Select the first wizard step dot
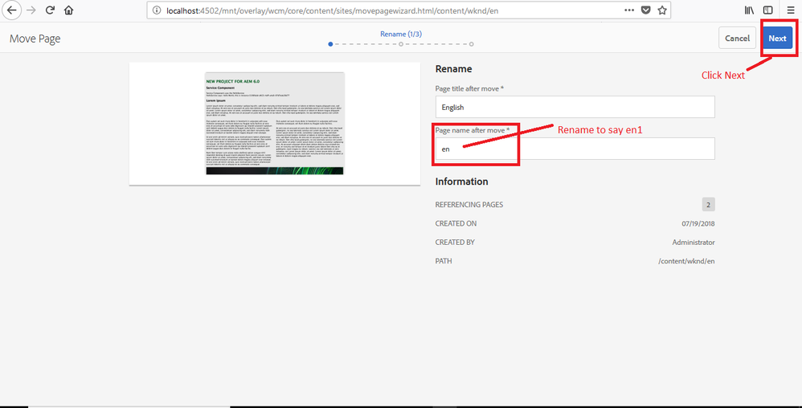 click(330, 44)
